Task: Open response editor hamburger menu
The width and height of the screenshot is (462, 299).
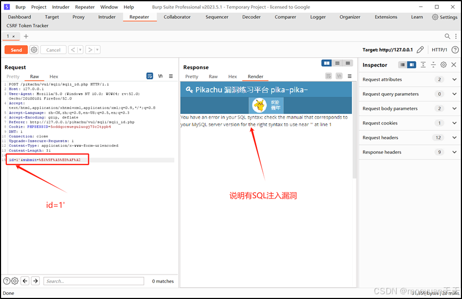Action: 349,76
